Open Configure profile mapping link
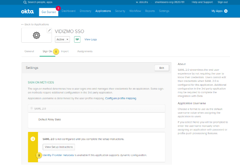240x165 pixels. pos(121,98)
